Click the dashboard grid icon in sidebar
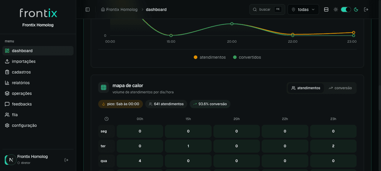Screen dimensions: 381x171 click(x=7, y=51)
